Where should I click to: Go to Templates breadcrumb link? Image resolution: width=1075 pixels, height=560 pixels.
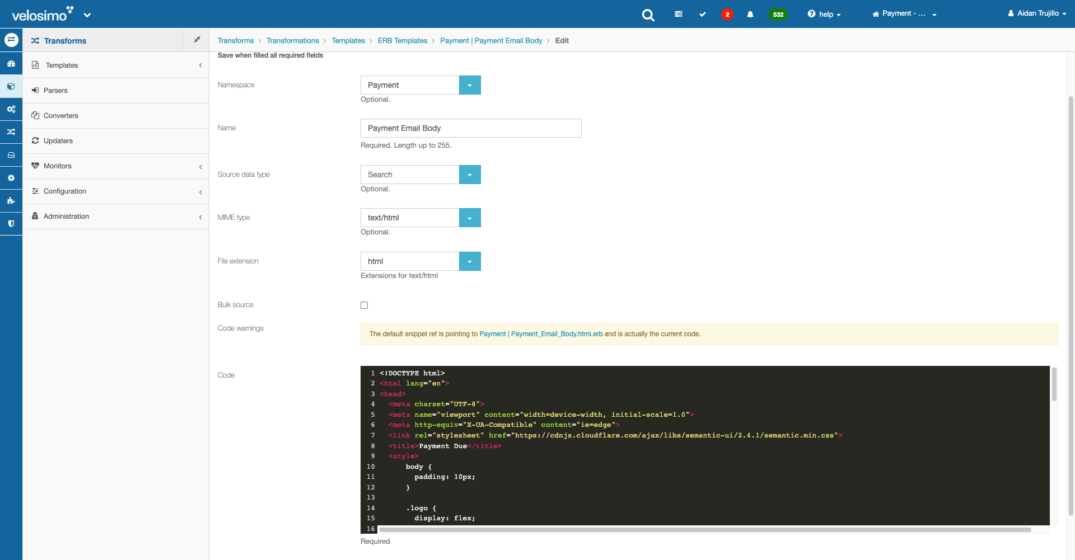click(x=348, y=41)
